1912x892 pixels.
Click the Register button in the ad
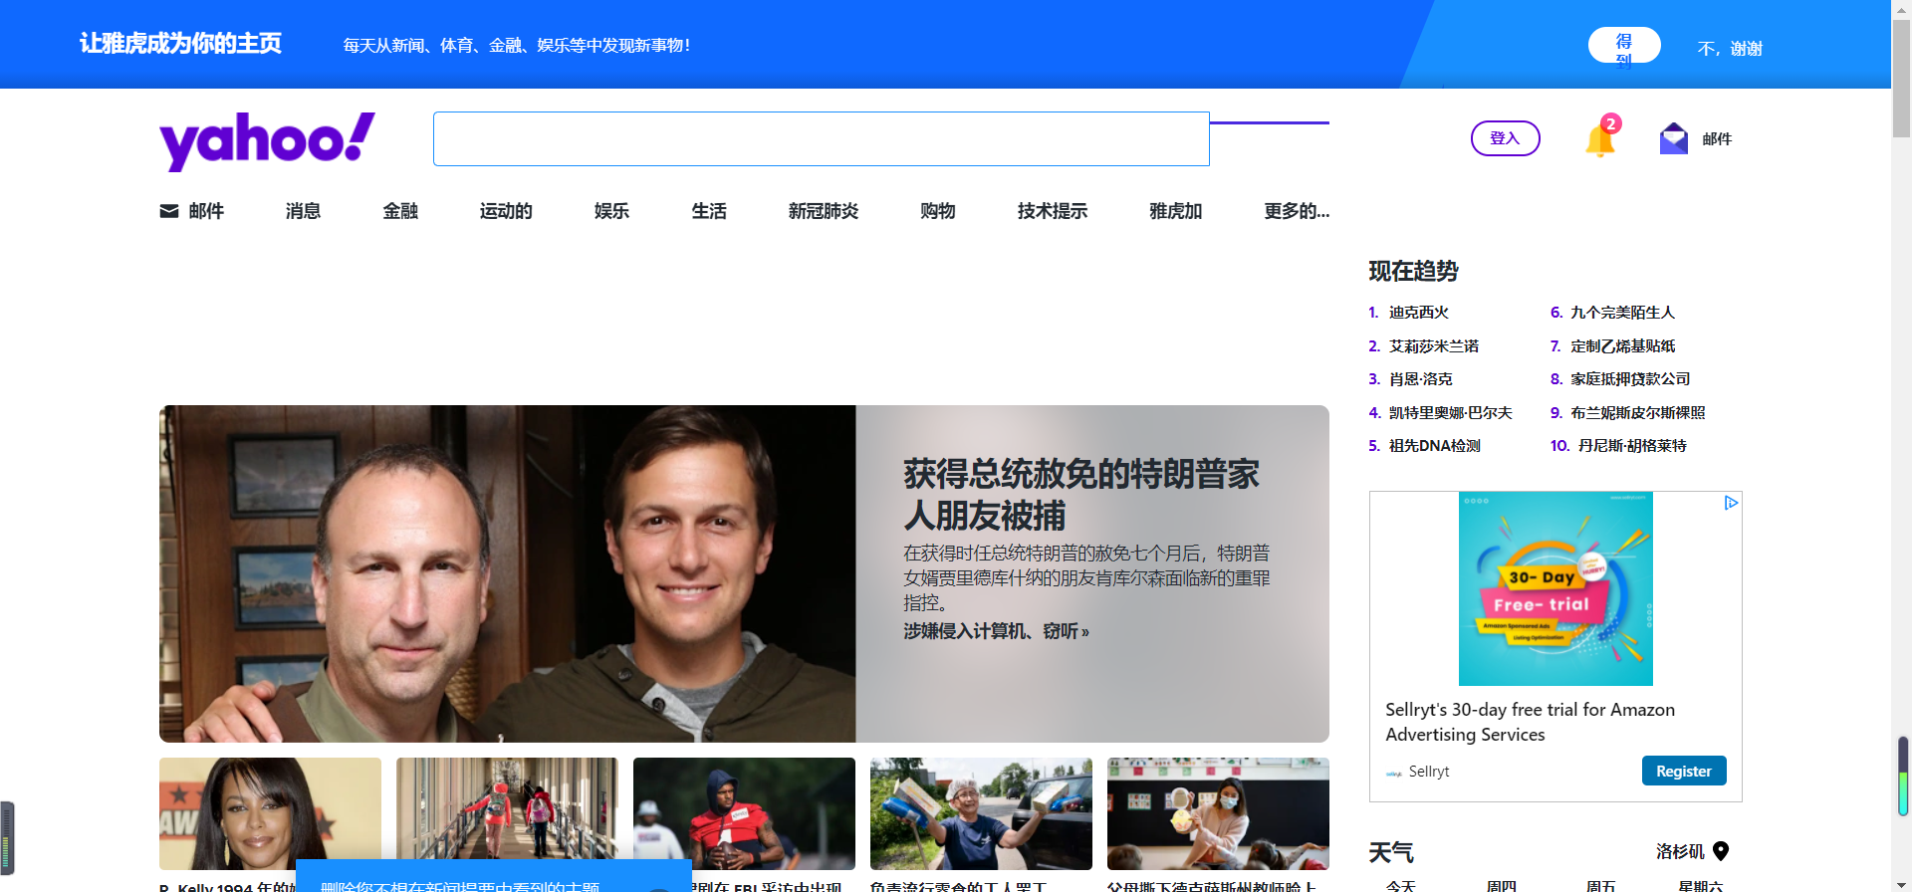[1683, 771]
